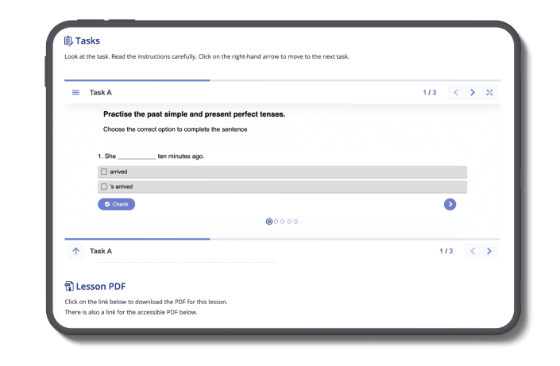Go to next task in top bar
This screenshot has height=366, width=560.
tap(473, 93)
